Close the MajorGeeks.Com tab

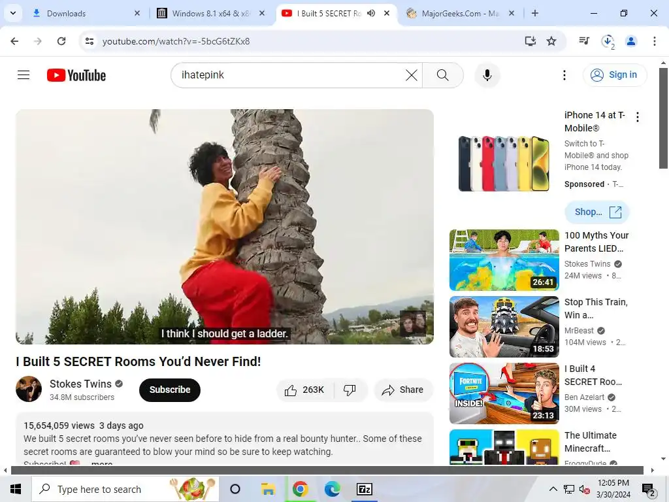click(x=512, y=13)
